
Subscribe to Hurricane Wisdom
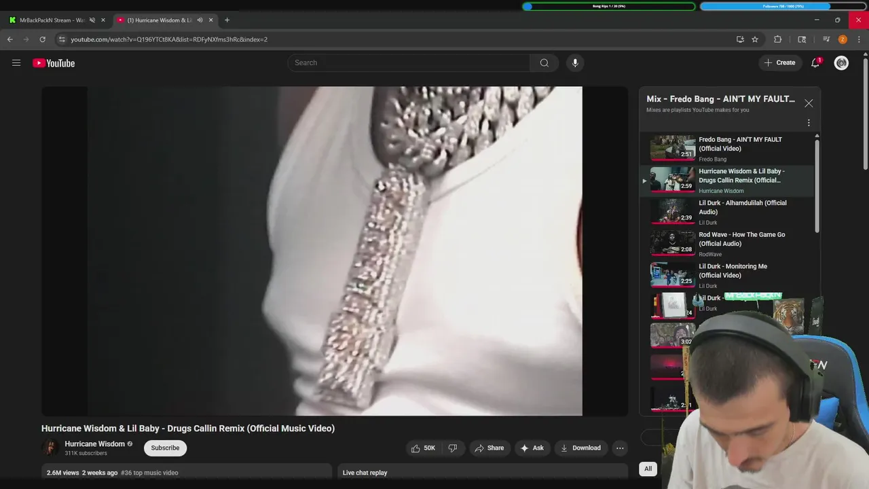pyautogui.click(x=165, y=448)
